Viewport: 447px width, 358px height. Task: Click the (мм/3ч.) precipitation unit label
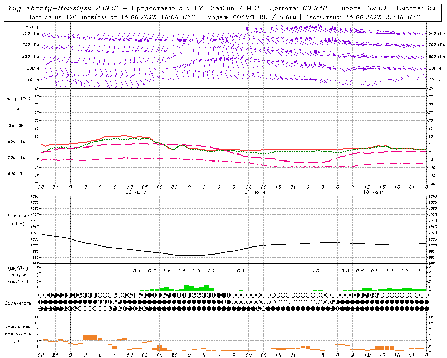click(x=18, y=268)
